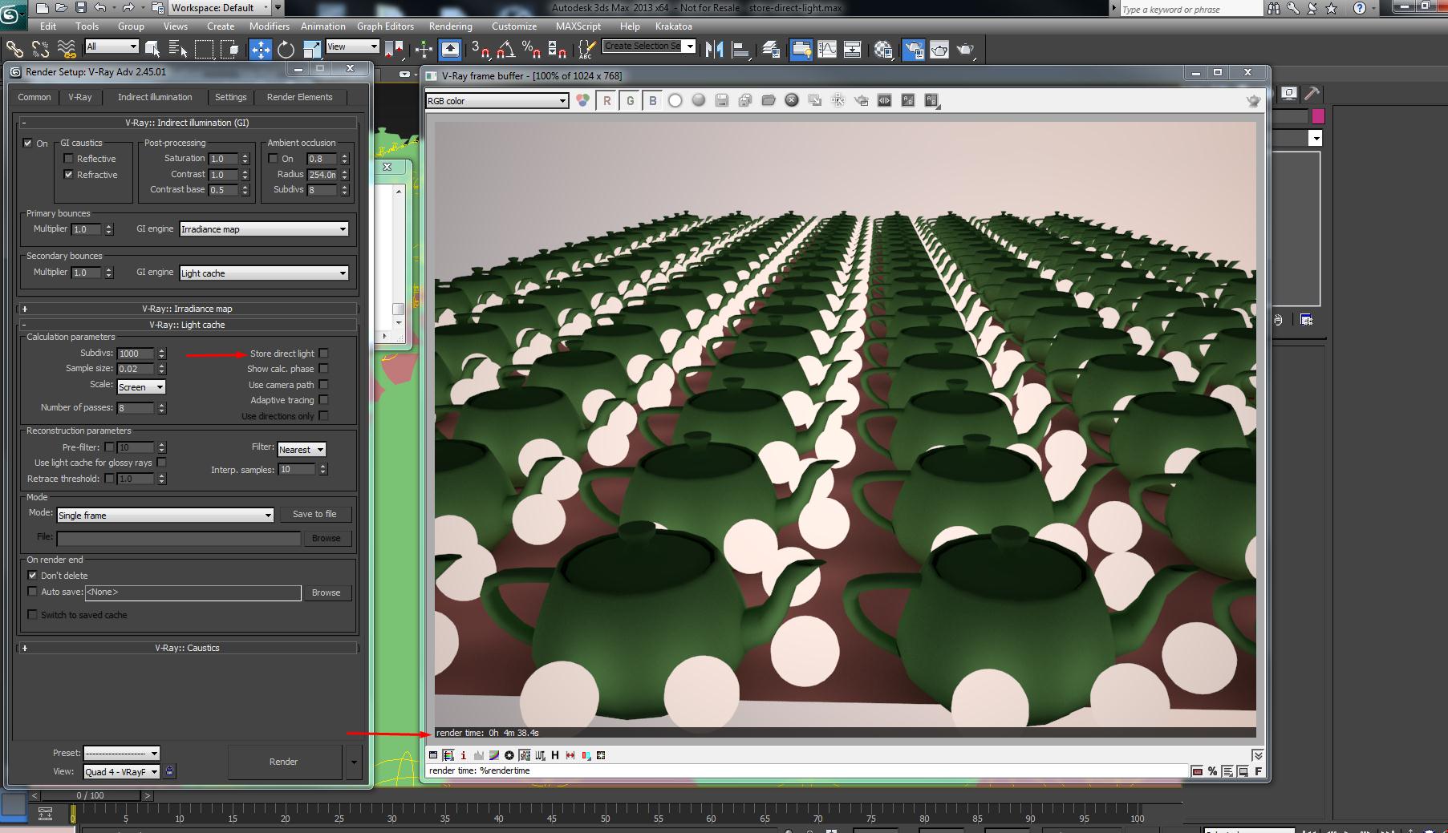Expand V-Ray:: Caustics rollout

tap(187, 648)
